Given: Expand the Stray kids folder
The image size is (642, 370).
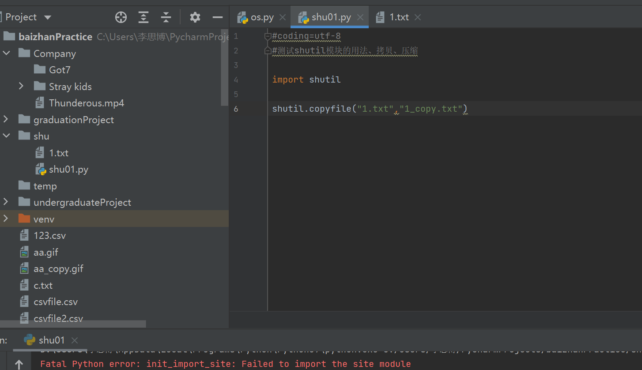Looking at the screenshot, I should (21, 86).
